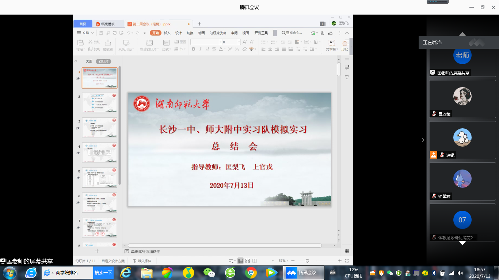499x280 pixels.
Task: Toggle the 大纲 outline view
Action: tap(89, 61)
